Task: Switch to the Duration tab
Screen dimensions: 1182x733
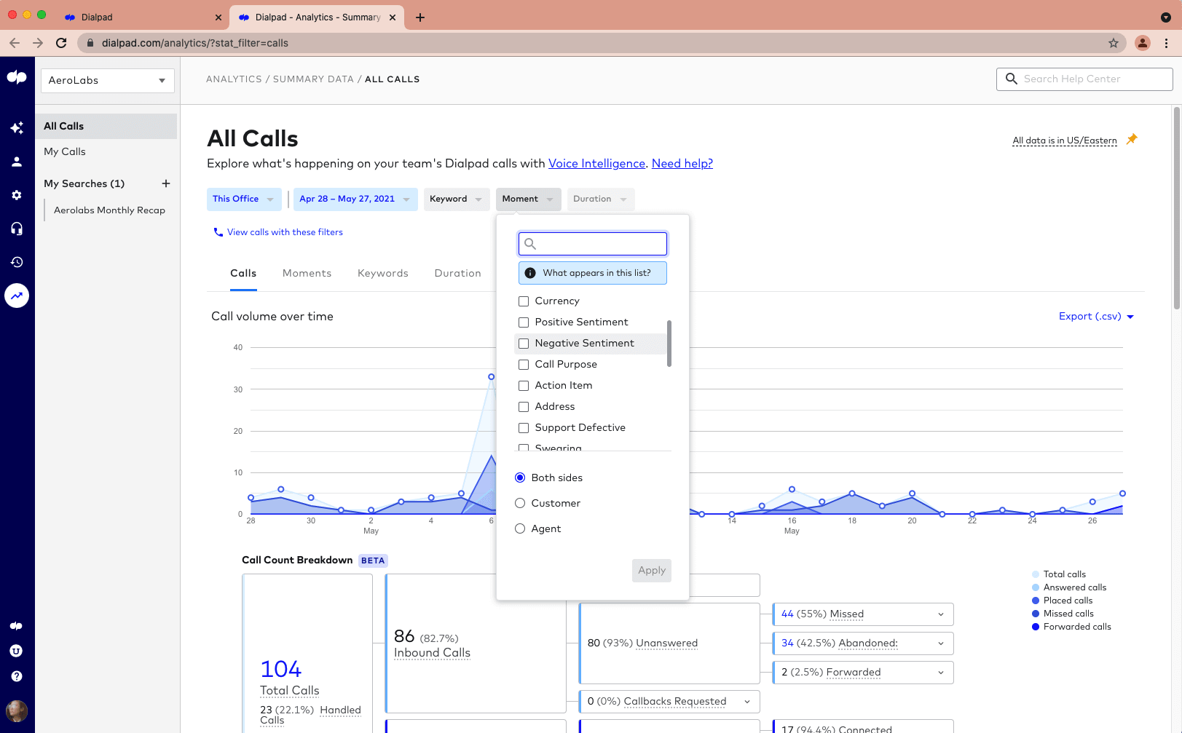Action: tap(458, 274)
